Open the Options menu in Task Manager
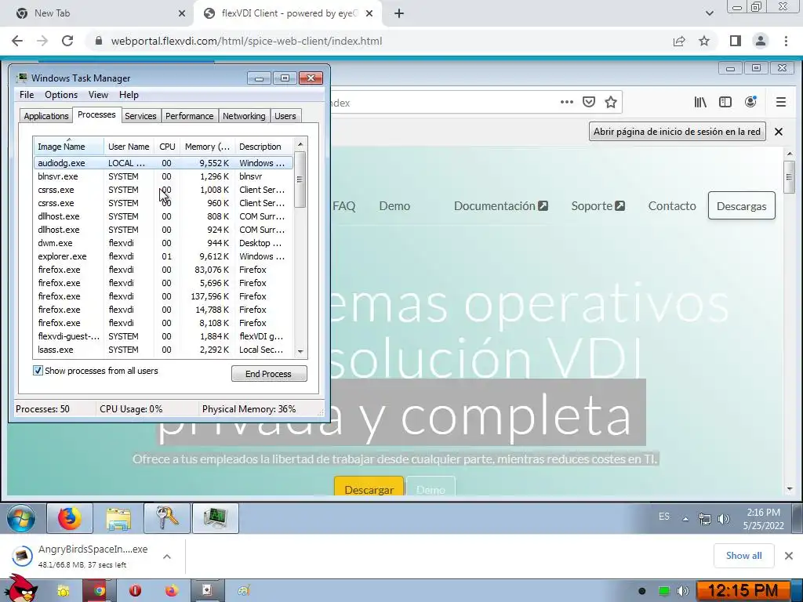The width and height of the screenshot is (803, 602). click(61, 95)
